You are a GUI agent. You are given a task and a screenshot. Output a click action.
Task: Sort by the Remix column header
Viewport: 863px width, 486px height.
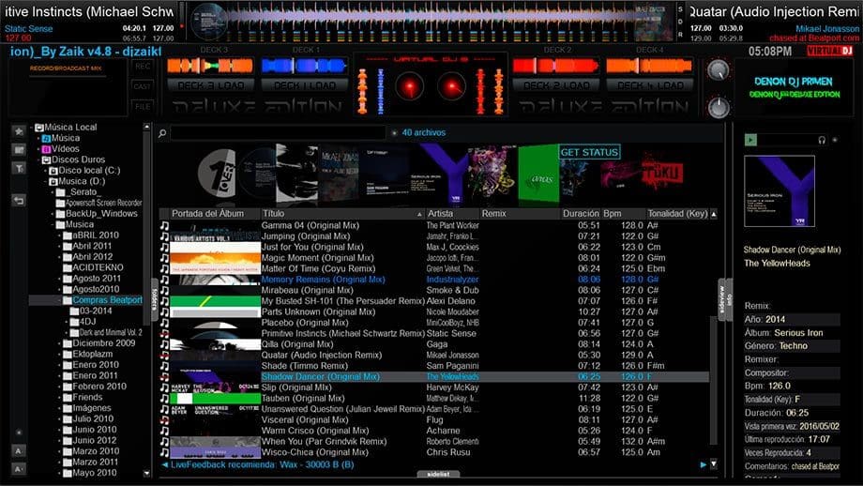(520, 214)
